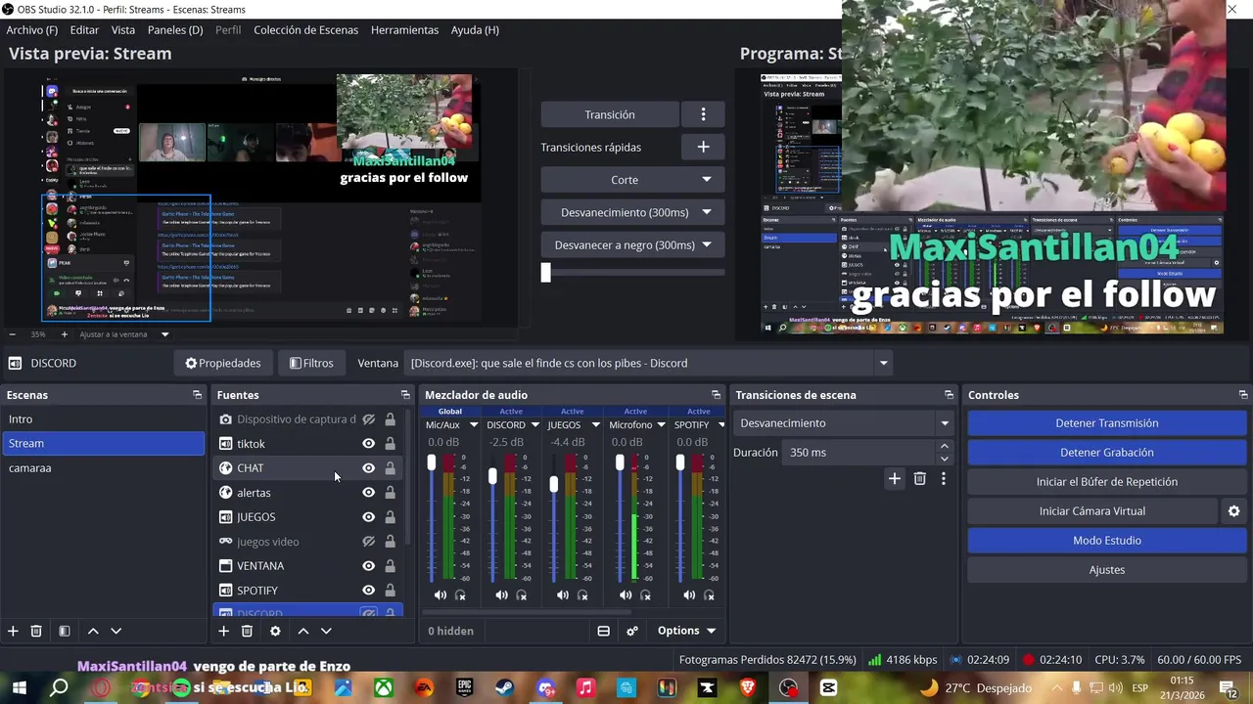Viewport: 1253px width, 704px height.
Task: Open the Editar menu
Action: point(84,30)
